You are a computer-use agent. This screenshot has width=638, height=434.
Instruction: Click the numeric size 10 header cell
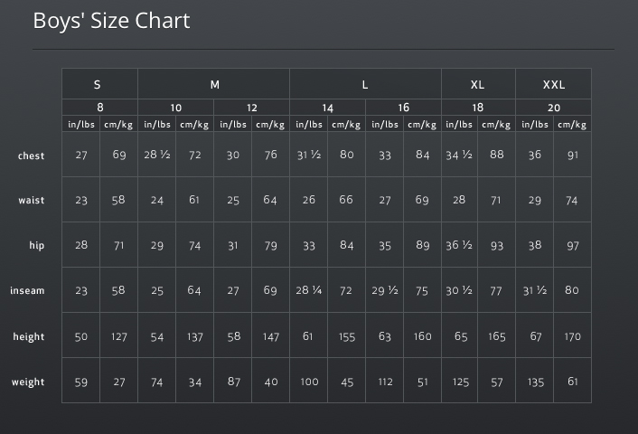click(x=176, y=108)
